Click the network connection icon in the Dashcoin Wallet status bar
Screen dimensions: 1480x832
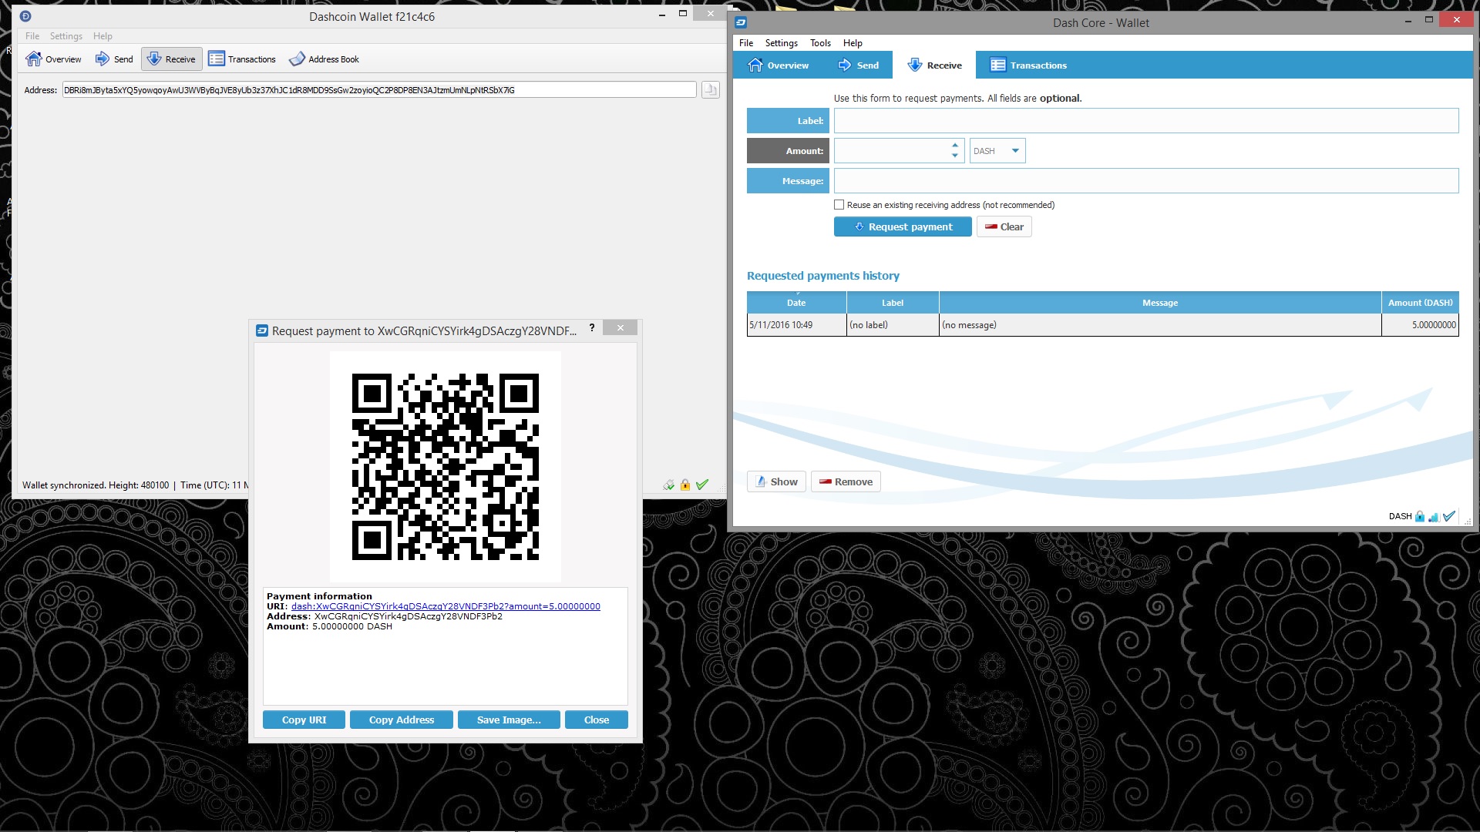[x=668, y=485]
